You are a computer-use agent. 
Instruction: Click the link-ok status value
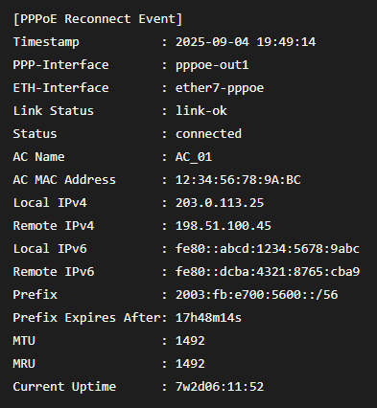tap(201, 111)
